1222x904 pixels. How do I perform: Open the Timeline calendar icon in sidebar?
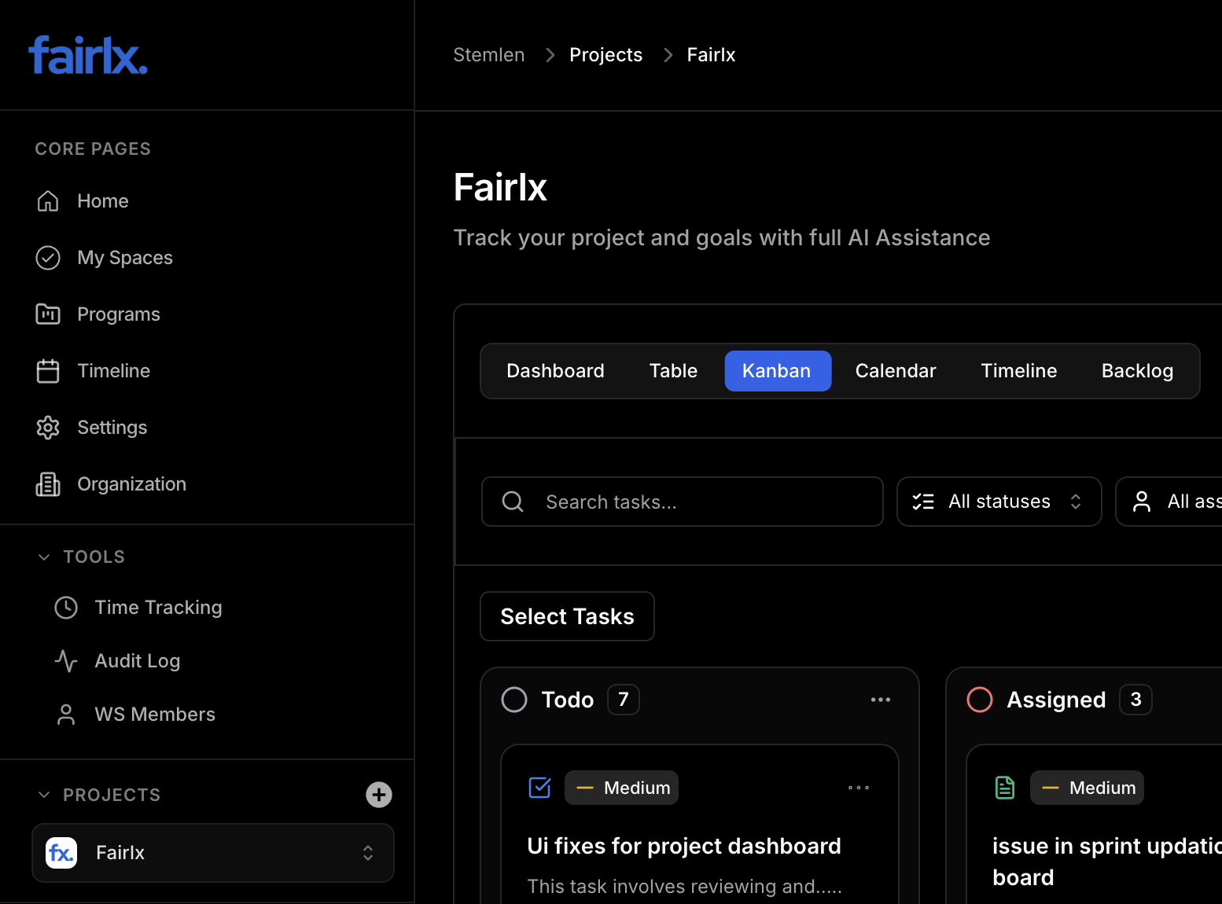point(48,371)
